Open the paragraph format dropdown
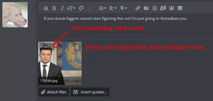This screenshot has height=101, width=213. click(x=123, y=8)
